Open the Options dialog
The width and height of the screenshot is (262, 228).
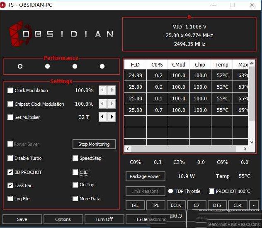coord(63,219)
